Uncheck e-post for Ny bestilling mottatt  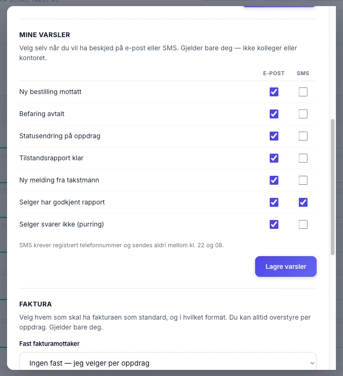[274, 92]
